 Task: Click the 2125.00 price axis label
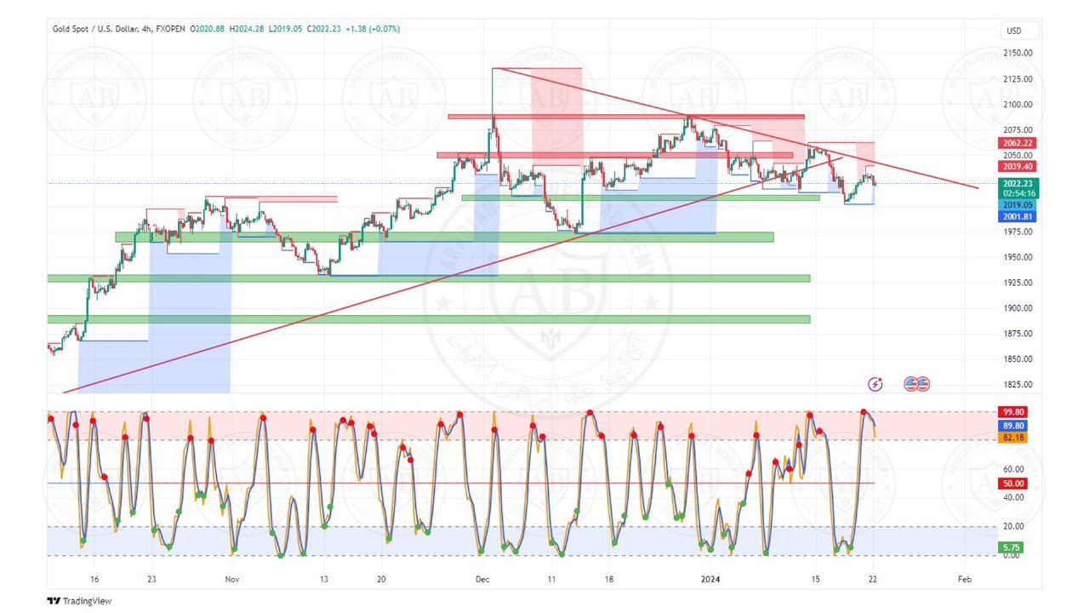pyautogui.click(x=1018, y=79)
